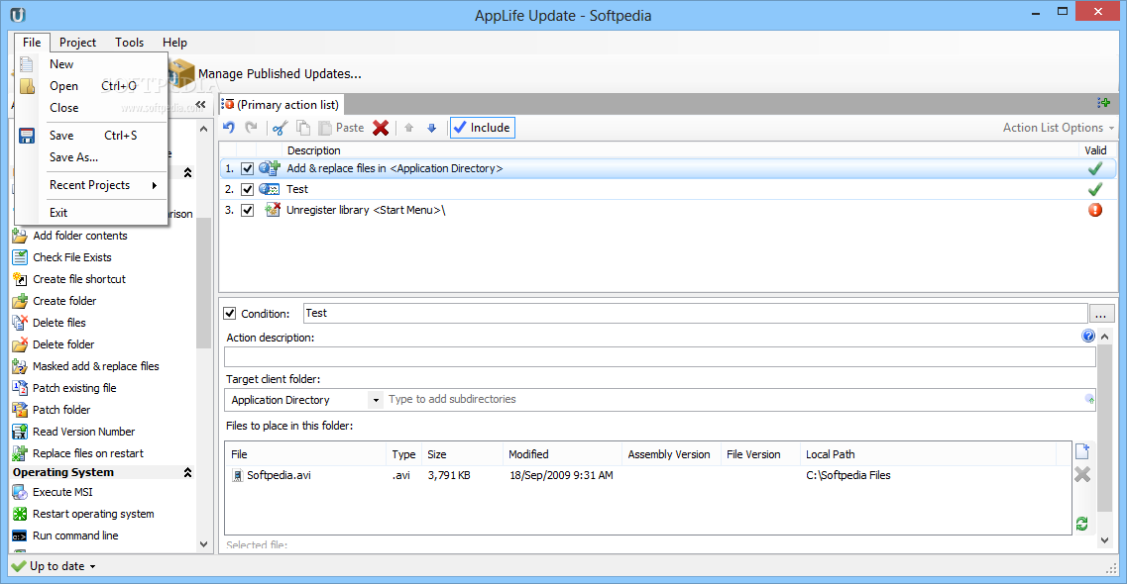Click the Undo arrow icon
This screenshot has width=1127, height=584.
click(229, 128)
